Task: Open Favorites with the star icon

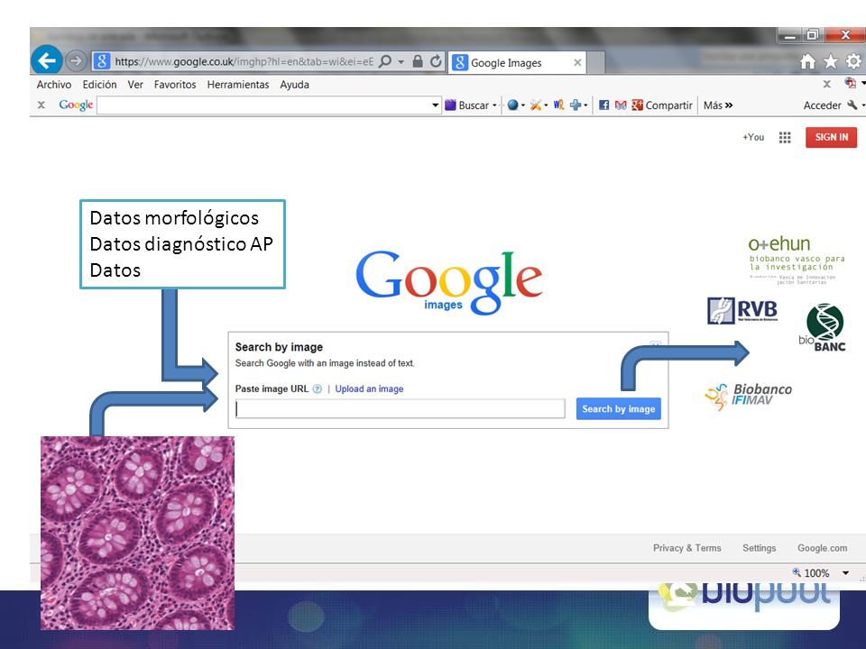Action: point(831,61)
